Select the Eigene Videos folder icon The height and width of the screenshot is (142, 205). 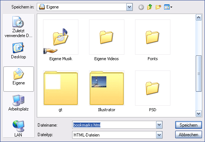click(107, 37)
